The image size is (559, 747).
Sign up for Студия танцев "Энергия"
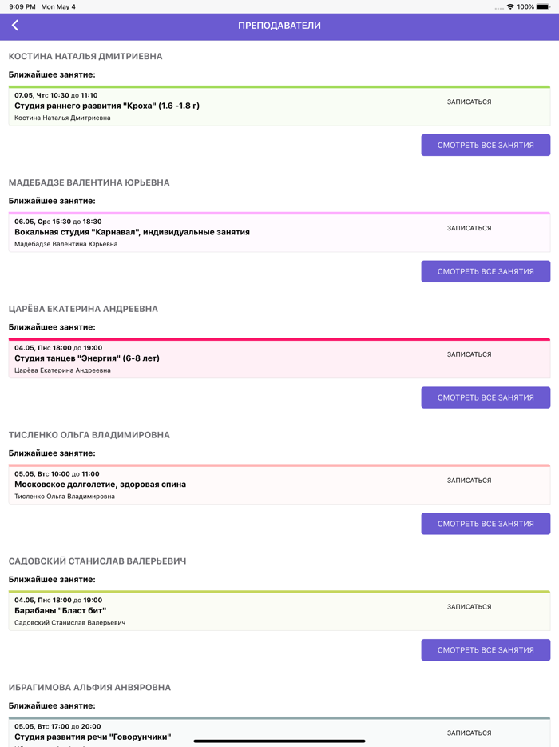(x=469, y=354)
